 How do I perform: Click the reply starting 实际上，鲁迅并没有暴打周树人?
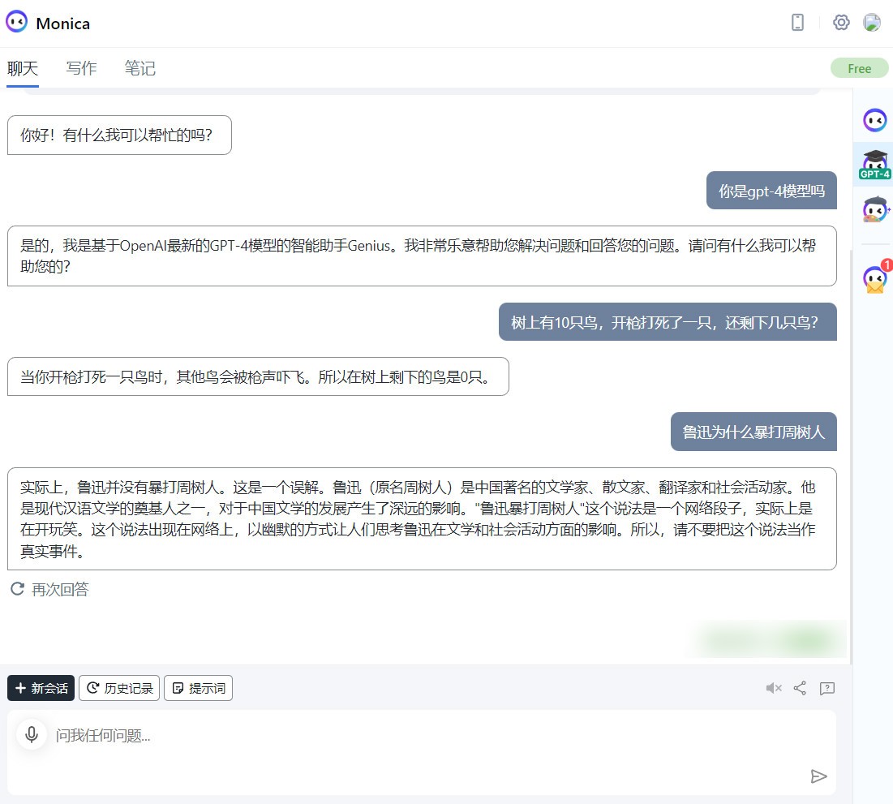422,519
